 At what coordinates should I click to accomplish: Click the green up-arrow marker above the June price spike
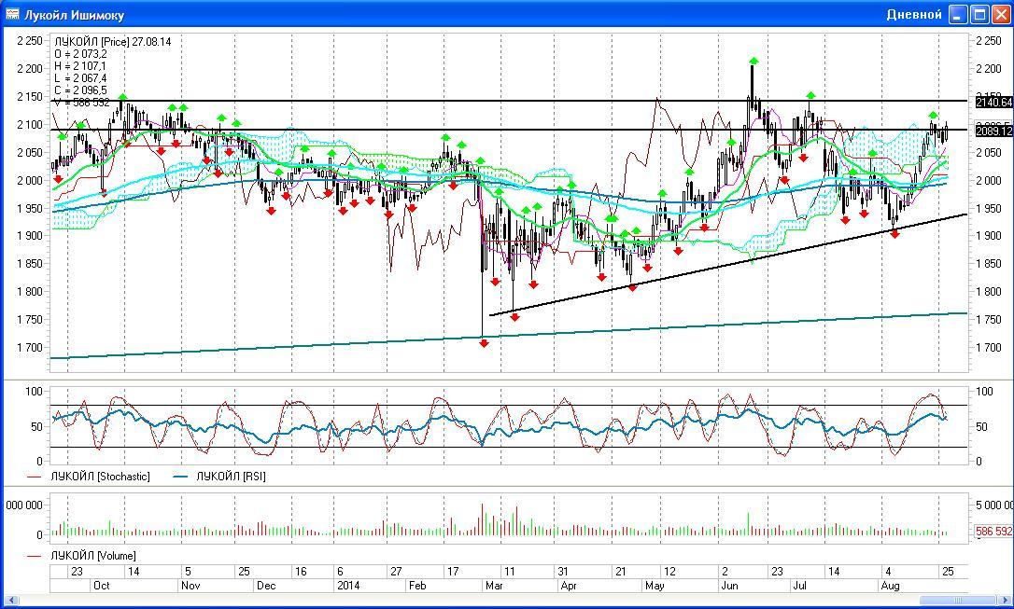point(753,62)
